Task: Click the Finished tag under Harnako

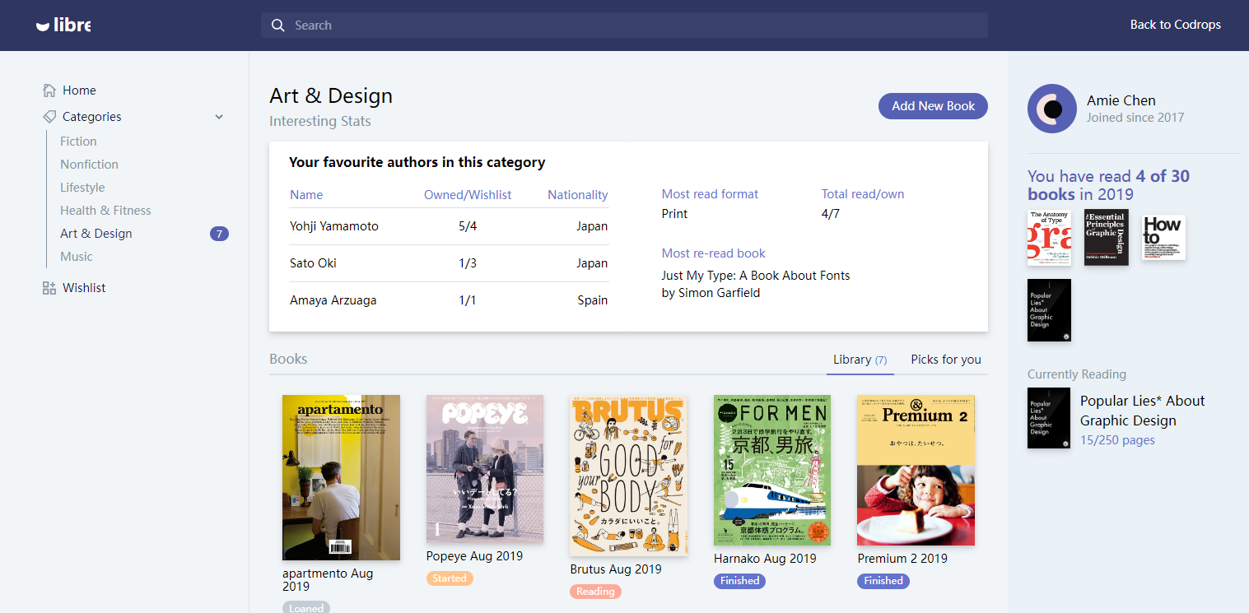Action: [739, 581]
